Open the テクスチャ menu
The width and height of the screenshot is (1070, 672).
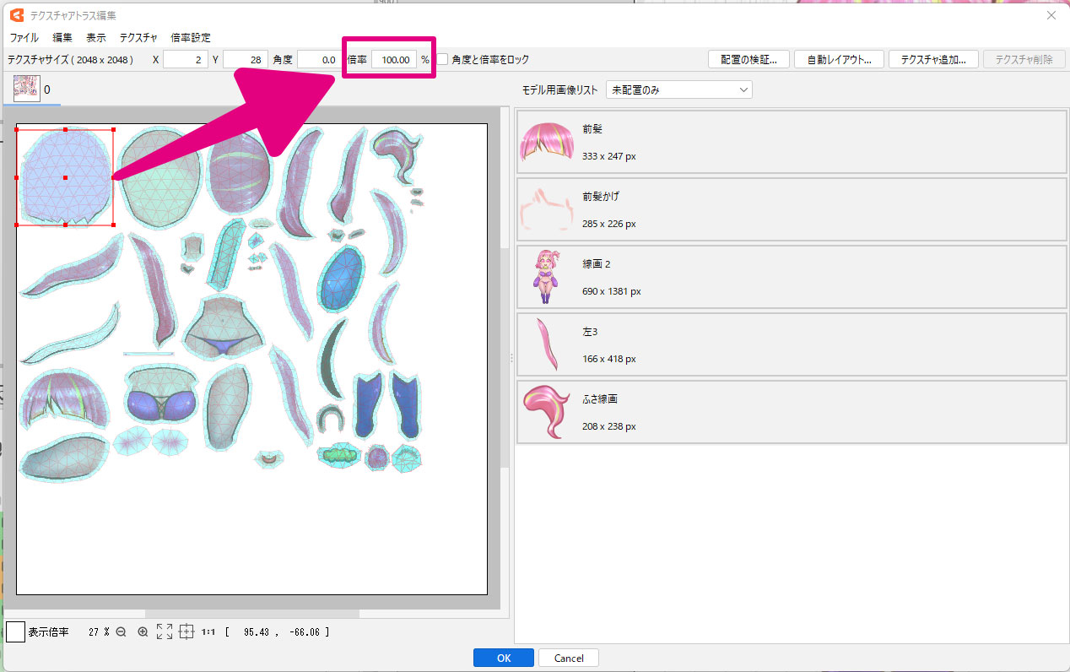click(x=138, y=38)
